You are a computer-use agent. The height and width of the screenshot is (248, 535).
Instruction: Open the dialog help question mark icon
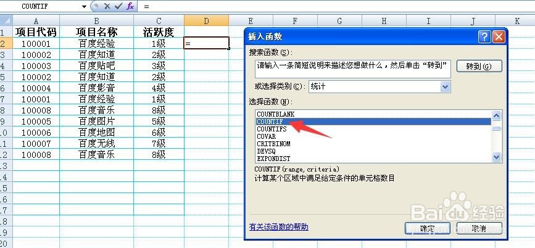tap(484, 36)
